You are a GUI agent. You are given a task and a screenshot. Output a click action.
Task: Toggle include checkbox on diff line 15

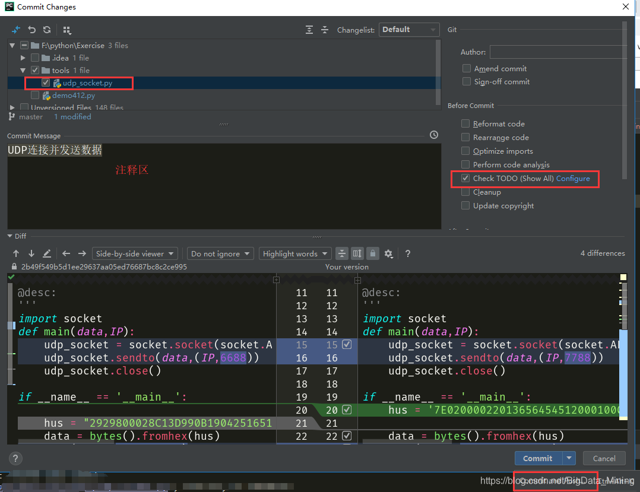click(x=347, y=345)
